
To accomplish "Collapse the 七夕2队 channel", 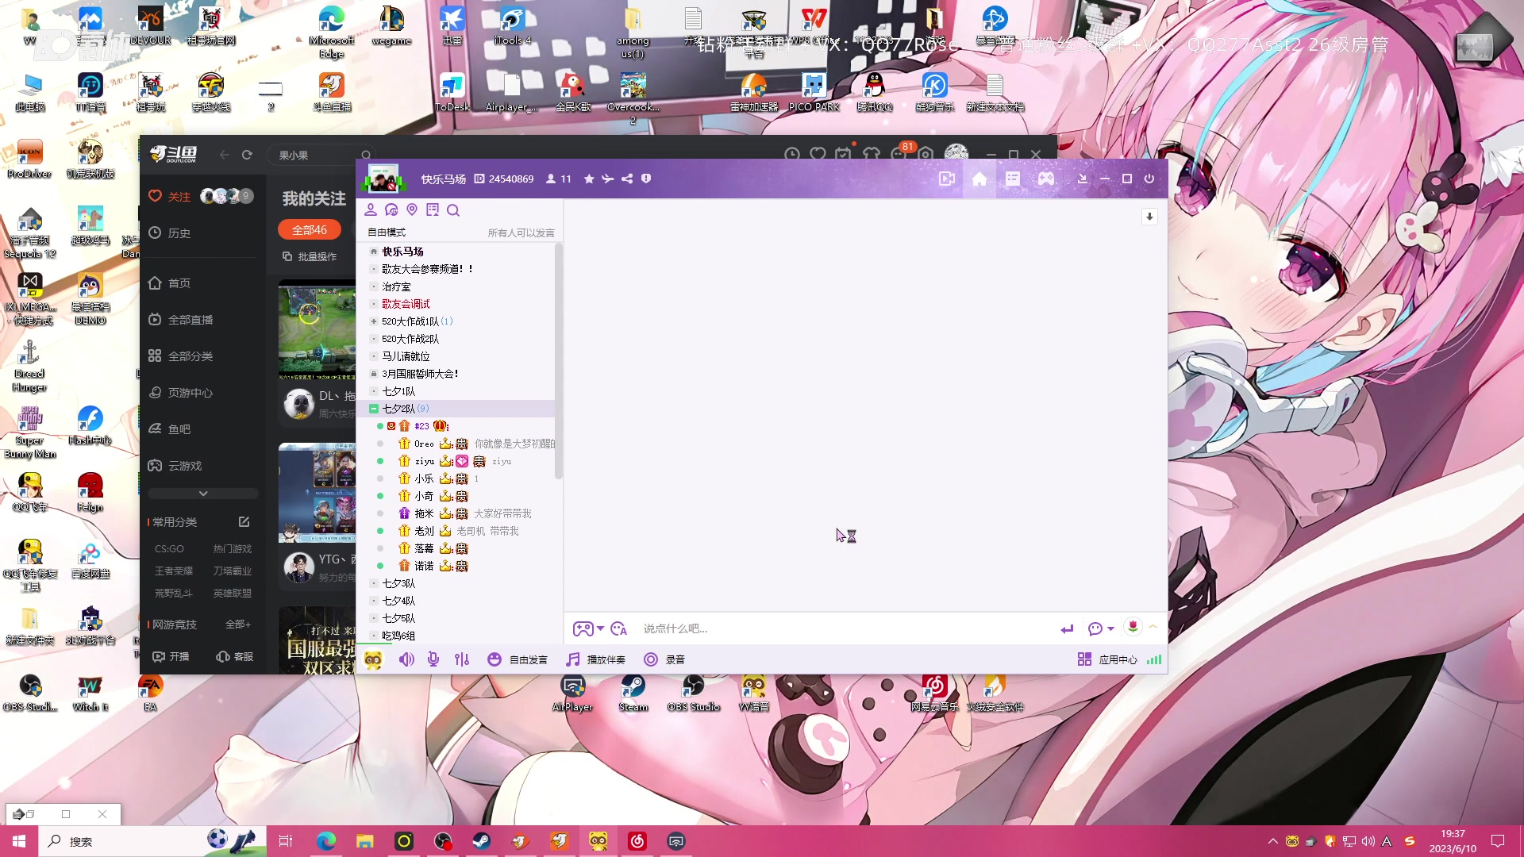I will point(374,409).
